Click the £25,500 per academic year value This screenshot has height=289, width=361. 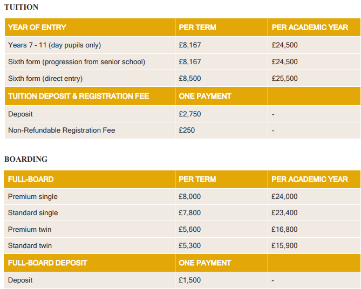pos(284,79)
